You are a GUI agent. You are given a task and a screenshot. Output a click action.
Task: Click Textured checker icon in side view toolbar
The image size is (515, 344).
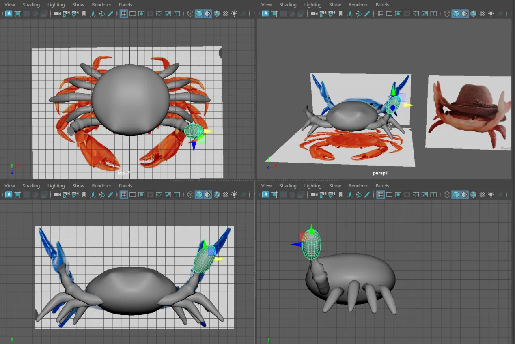[x=482, y=195]
